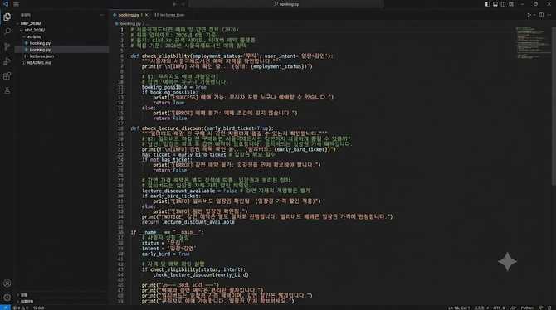Open the Manage gear icon
This screenshot has height=310, width=556.
coord(7,298)
